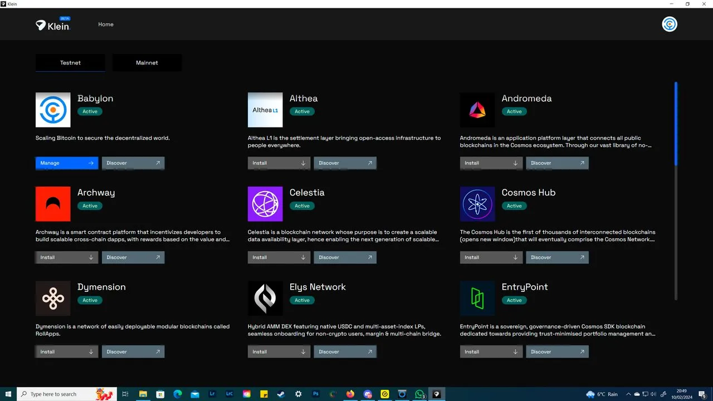This screenshot has height=401, width=713.
Task: Switch to the Mainnet tab
Action: click(147, 63)
